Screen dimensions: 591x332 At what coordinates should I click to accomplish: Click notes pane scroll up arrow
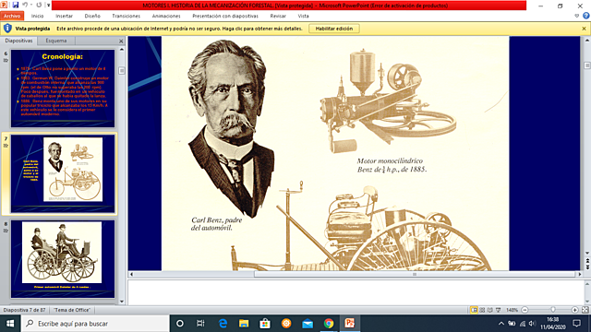coord(587,283)
